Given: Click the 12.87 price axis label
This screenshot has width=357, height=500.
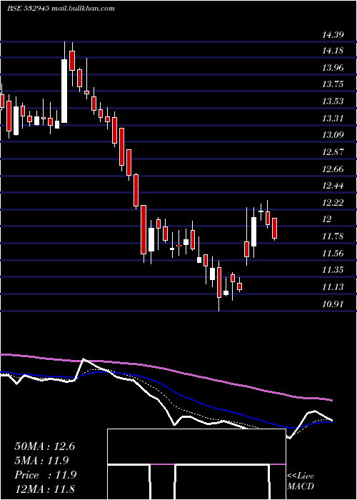Looking at the screenshot, I should 333,151.
